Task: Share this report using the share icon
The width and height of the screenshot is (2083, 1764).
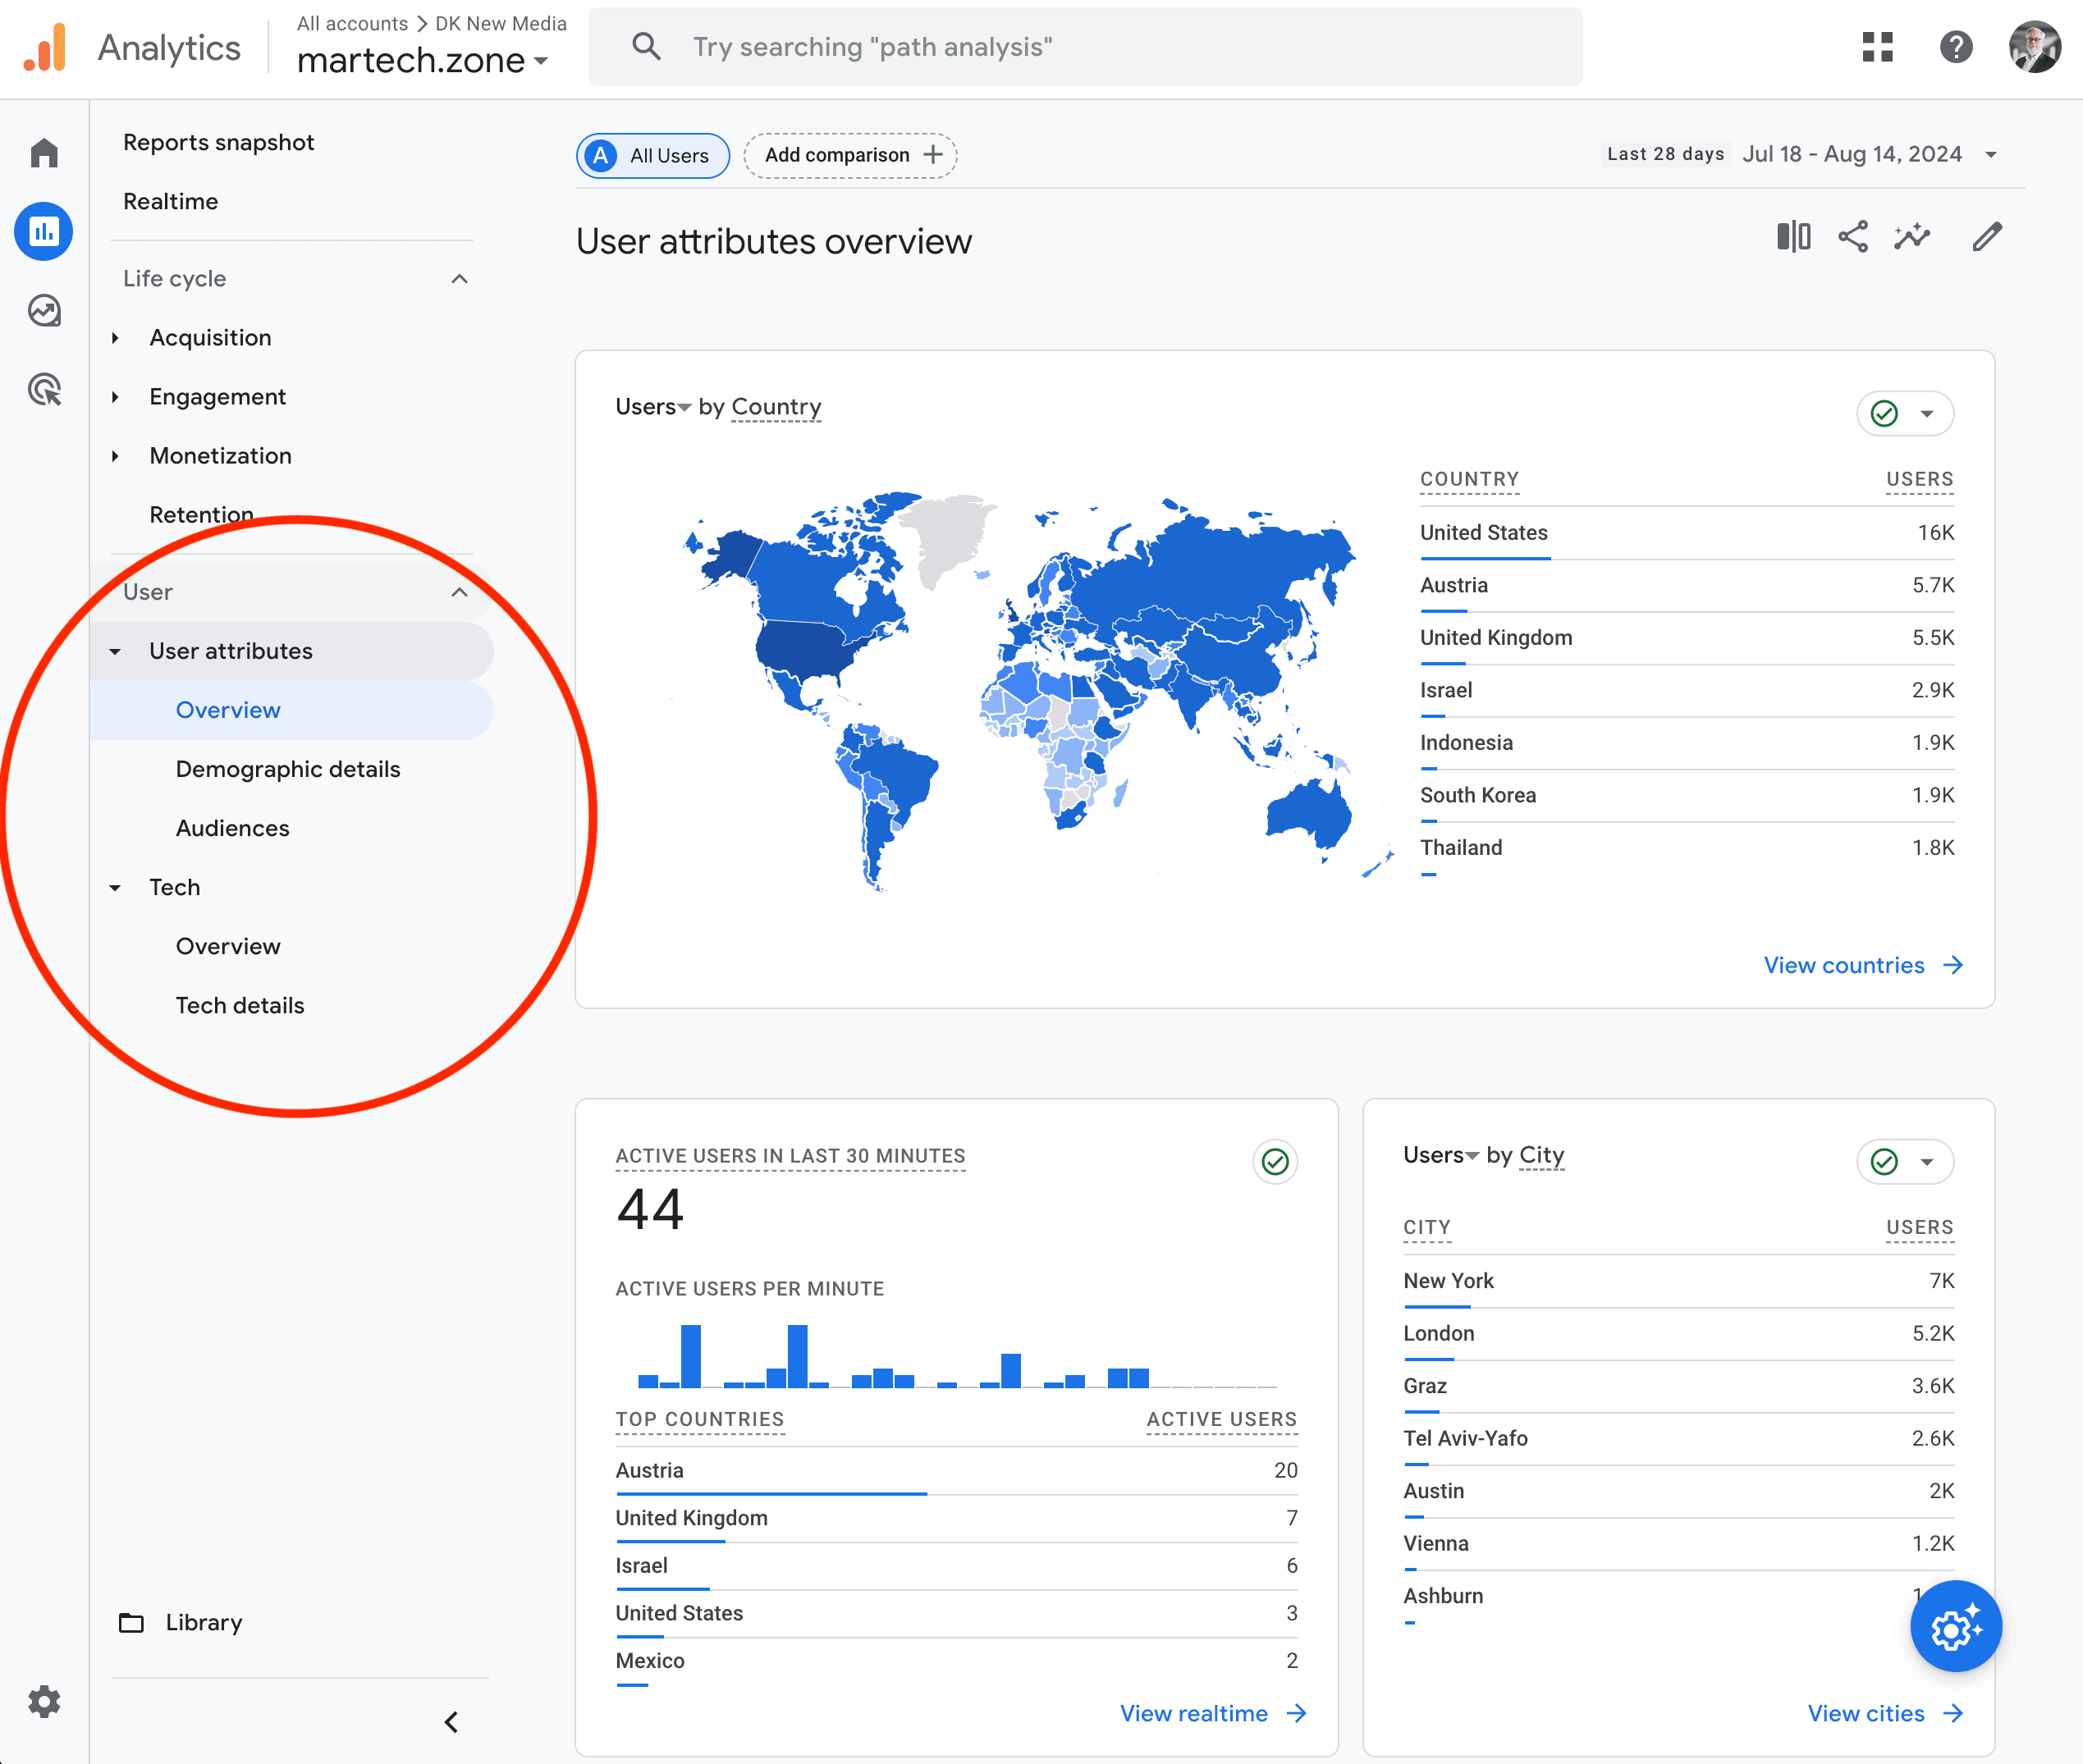Action: [1852, 237]
